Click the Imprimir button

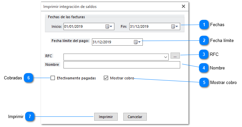[106, 117]
